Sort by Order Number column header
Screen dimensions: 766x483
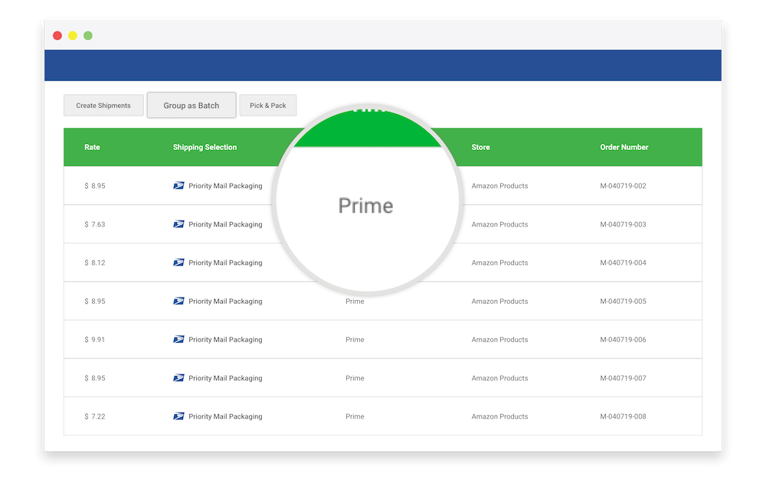point(624,147)
